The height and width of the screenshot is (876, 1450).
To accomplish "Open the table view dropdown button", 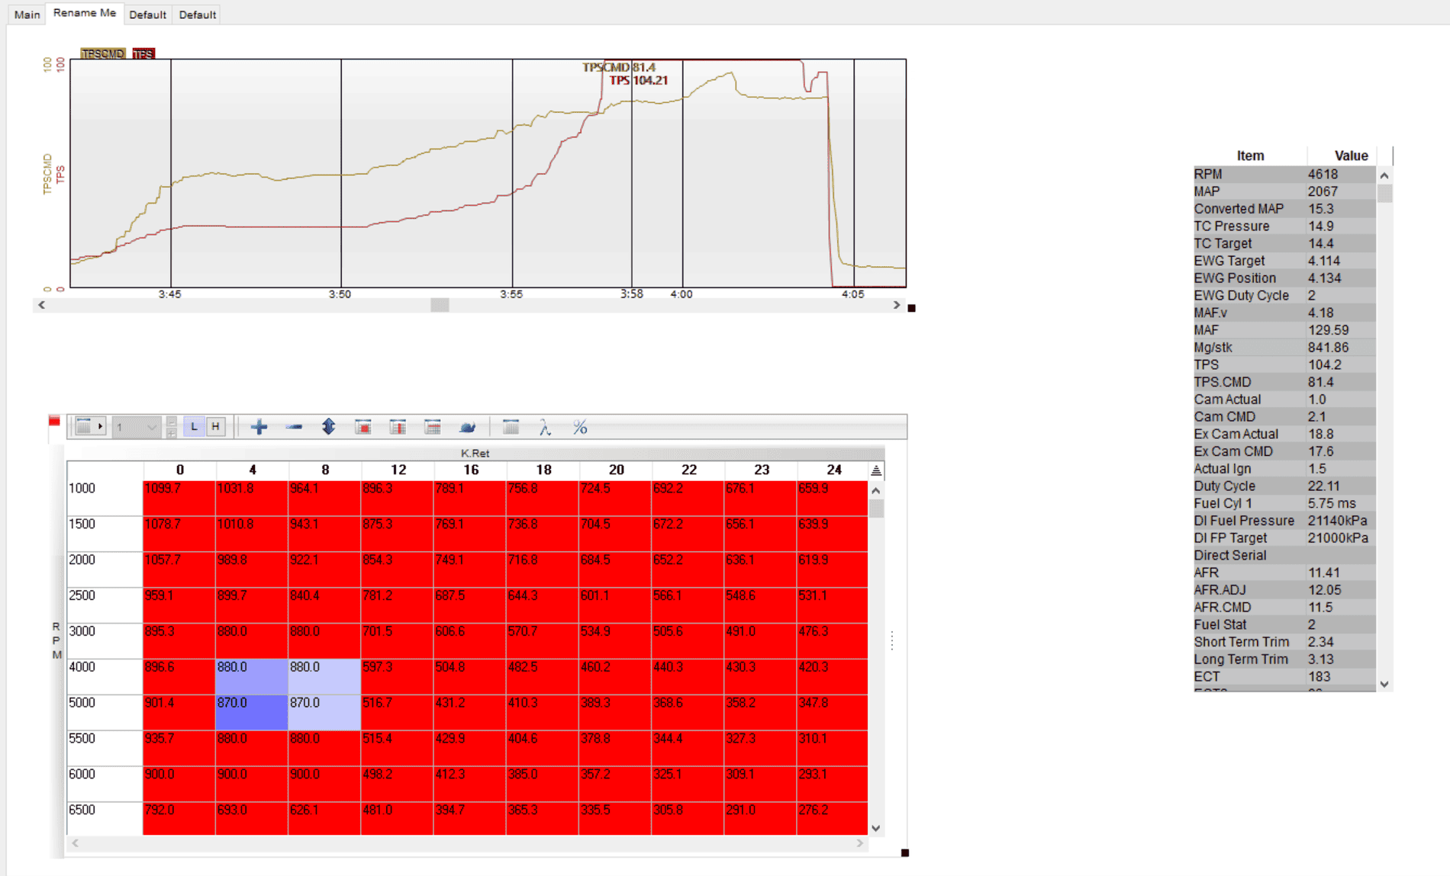I will (90, 427).
